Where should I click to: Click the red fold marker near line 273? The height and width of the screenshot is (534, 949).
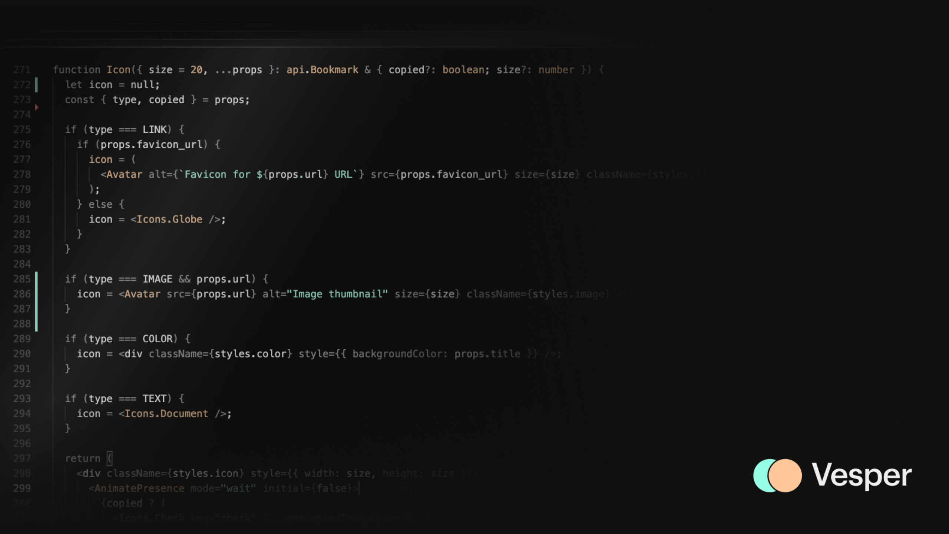37,107
